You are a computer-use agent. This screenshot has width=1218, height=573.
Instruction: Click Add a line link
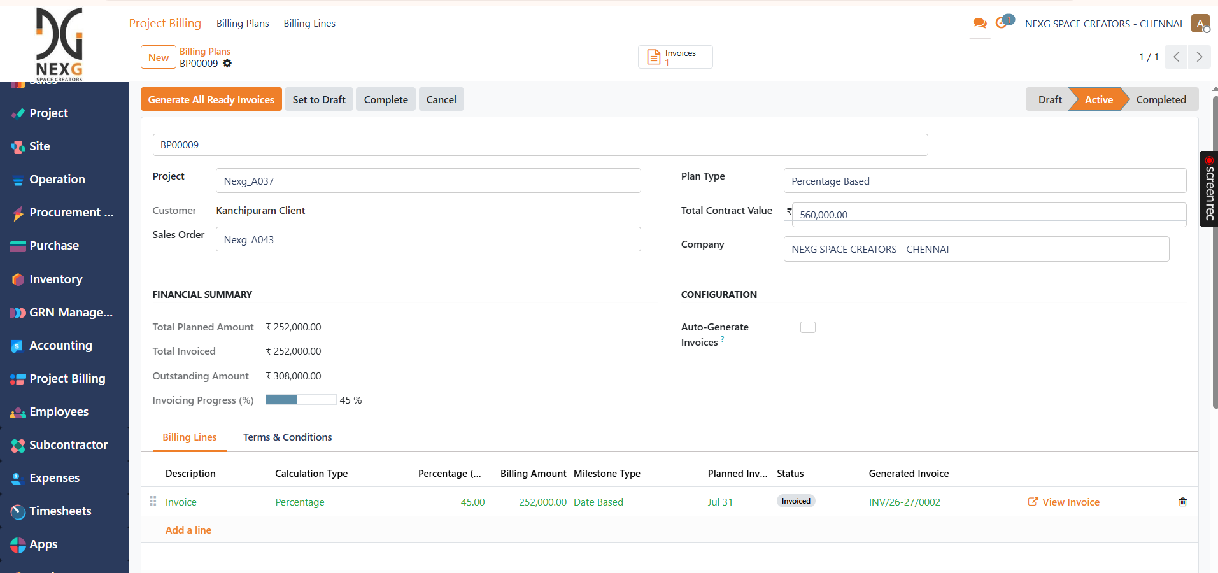188,530
